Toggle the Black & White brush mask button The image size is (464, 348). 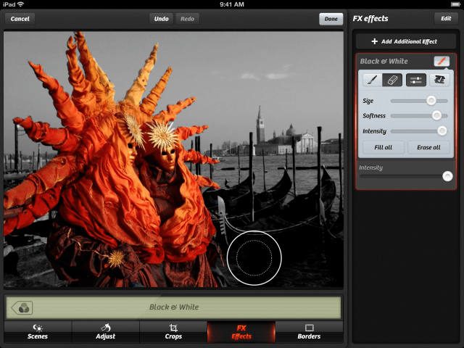(x=441, y=62)
